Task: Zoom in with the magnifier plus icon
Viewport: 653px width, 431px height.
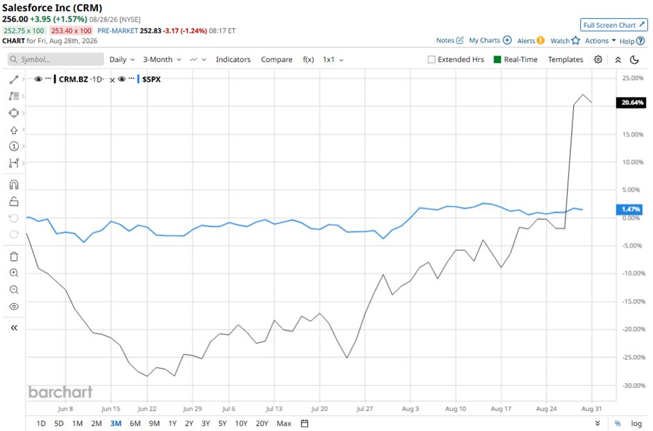Action: click(14, 273)
